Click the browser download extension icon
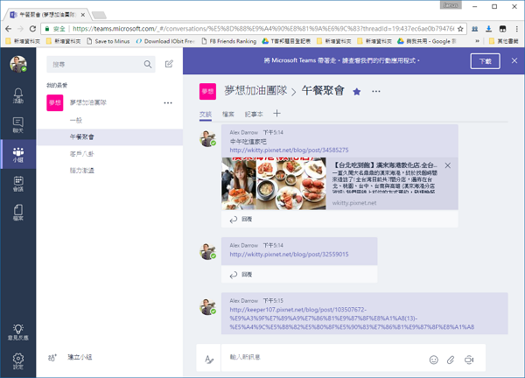Viewport: 525px width, 378px height. (488, 29)
